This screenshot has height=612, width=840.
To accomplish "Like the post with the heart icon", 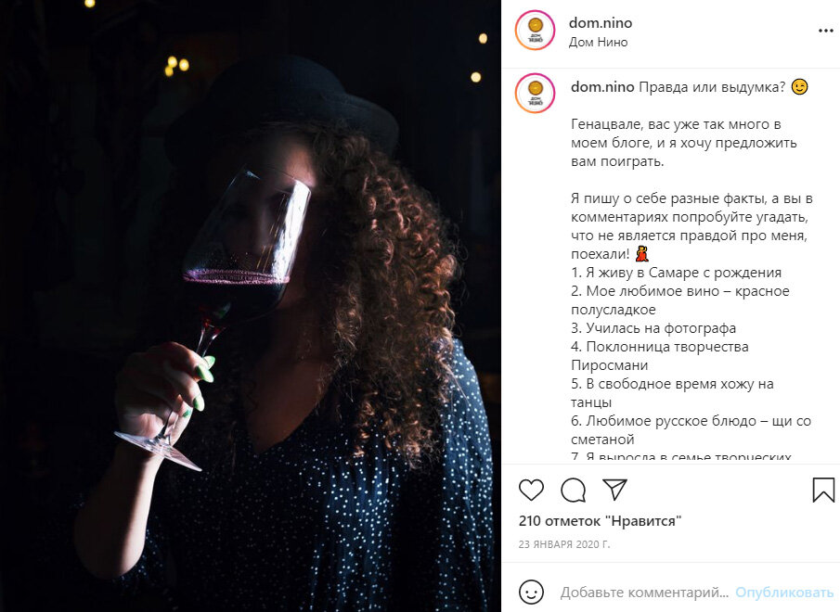I will [531, 490].
